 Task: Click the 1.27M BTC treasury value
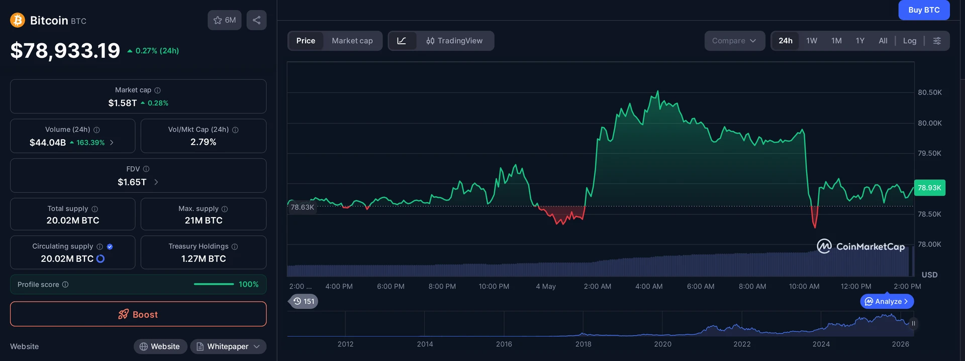204,258
